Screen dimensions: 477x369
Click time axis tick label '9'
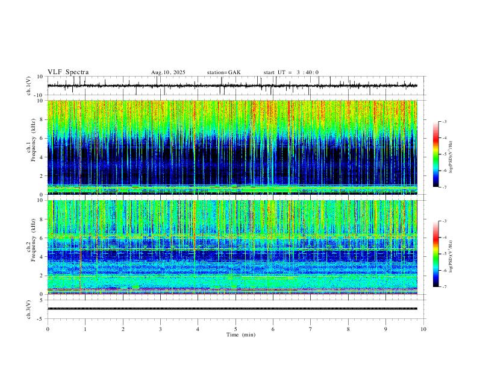point(385,329)
